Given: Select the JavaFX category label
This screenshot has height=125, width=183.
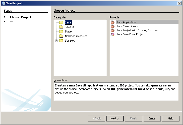Looking at the screenshot, I should [x=69, y=27].
